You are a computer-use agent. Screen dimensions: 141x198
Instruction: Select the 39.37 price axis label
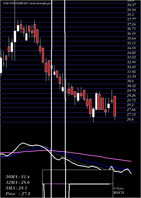point(132,5)
